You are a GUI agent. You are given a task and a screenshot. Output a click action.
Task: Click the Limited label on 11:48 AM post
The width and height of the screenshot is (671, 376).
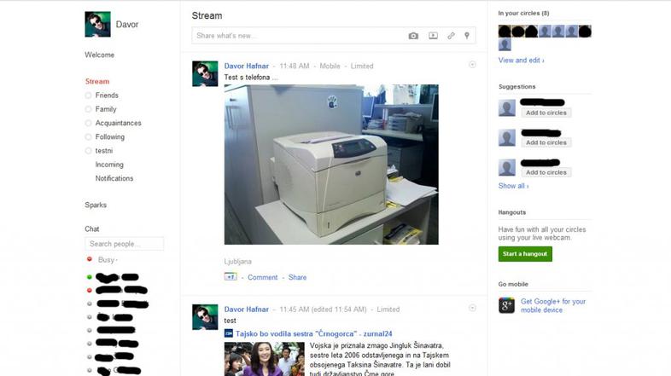point(362,67)
